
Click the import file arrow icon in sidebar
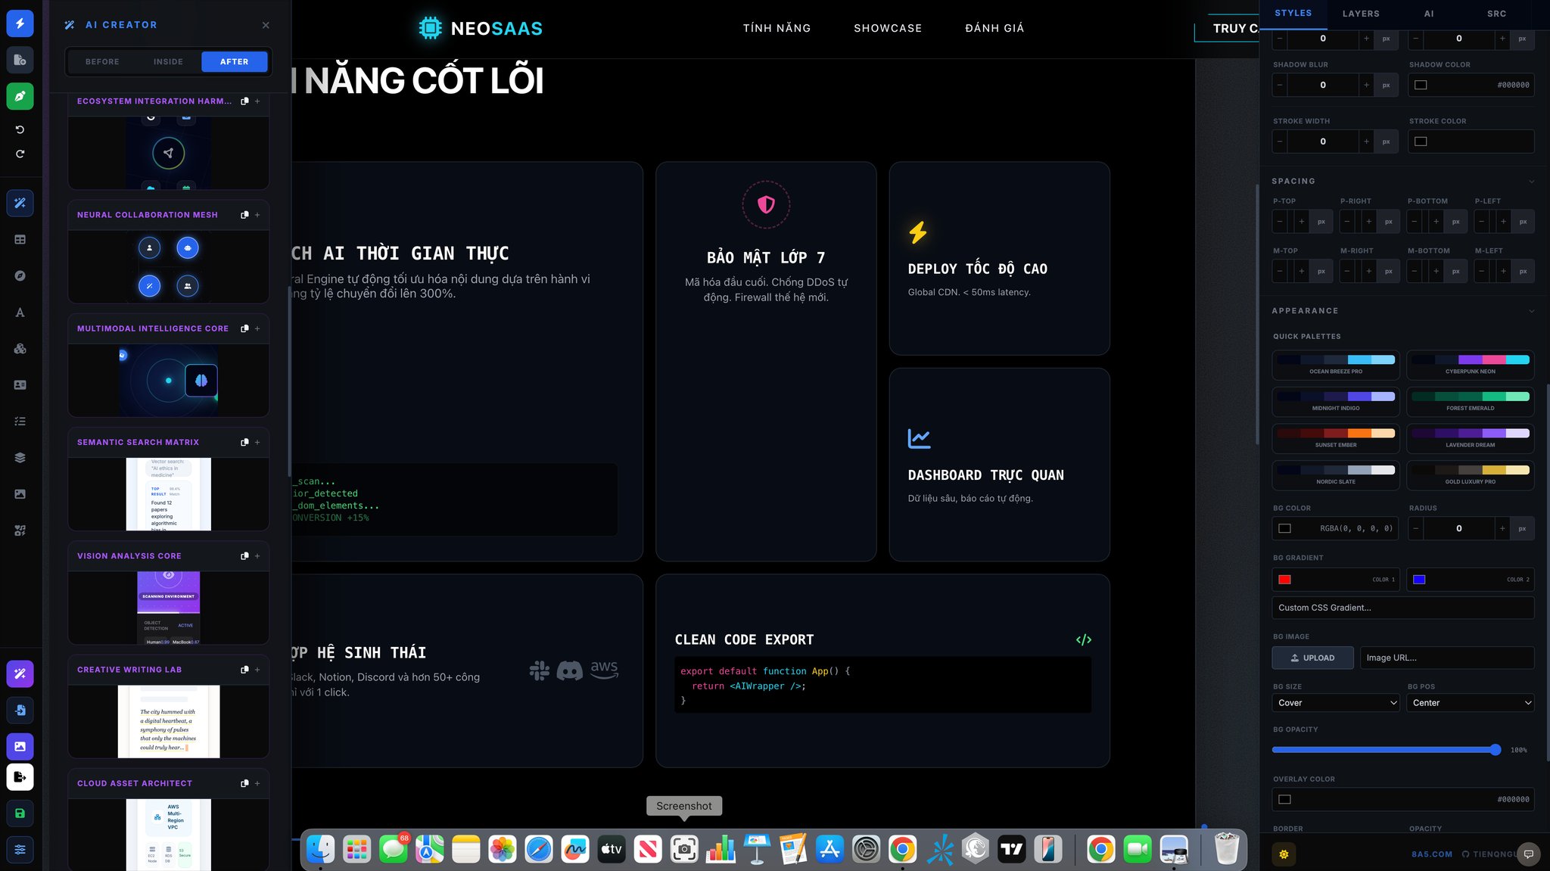point(20,710)
